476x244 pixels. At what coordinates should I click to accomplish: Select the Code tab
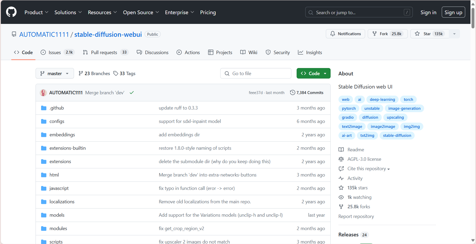point(23,53)
